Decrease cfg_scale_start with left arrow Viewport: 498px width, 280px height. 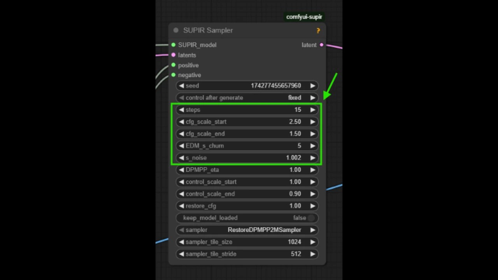tap(181, 122)
